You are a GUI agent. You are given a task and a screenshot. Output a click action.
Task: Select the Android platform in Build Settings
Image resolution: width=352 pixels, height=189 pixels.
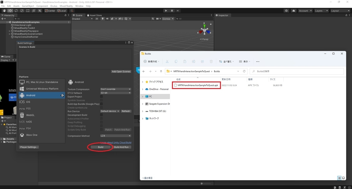42,95
